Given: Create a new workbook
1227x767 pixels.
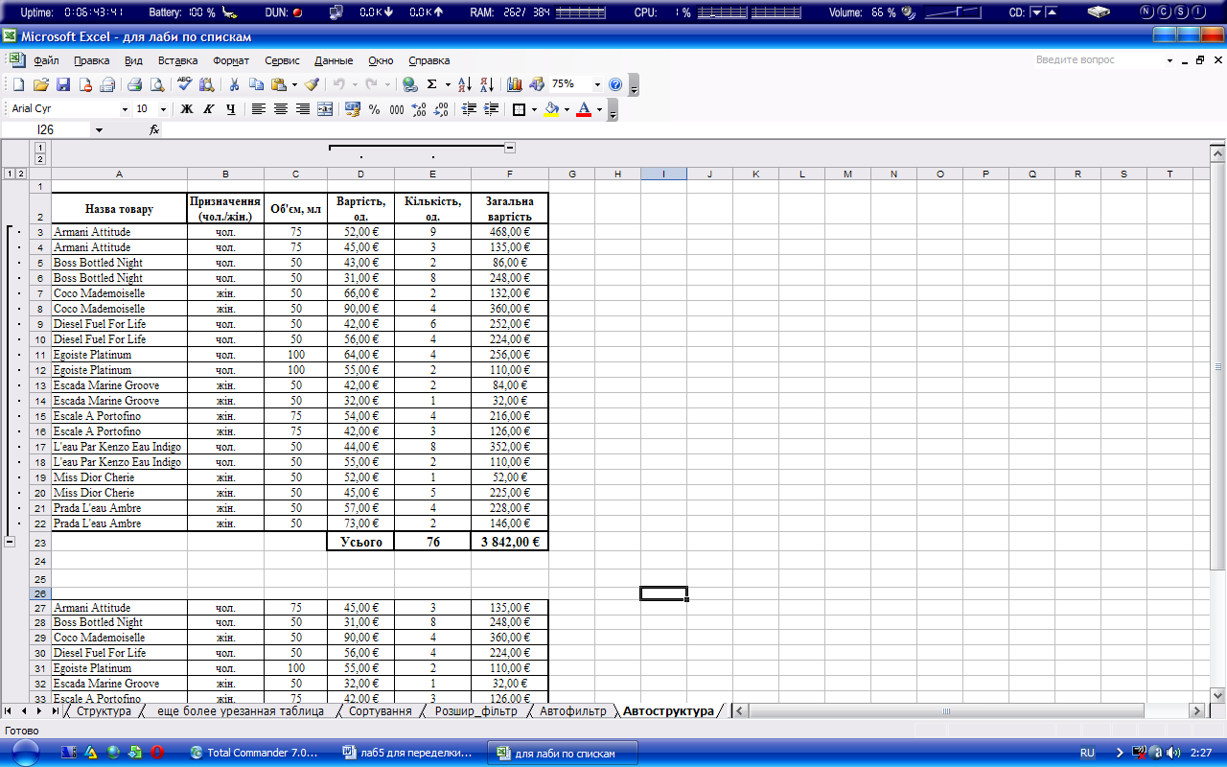Looking at the screenshot, I should [18, 84].
